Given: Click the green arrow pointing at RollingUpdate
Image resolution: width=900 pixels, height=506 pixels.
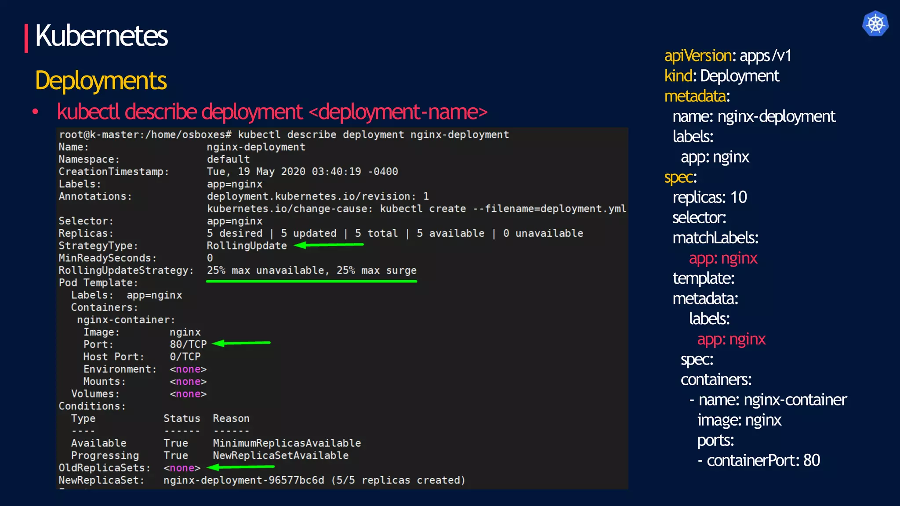Looking at the screenshot, I should click(x=329, y=245).
